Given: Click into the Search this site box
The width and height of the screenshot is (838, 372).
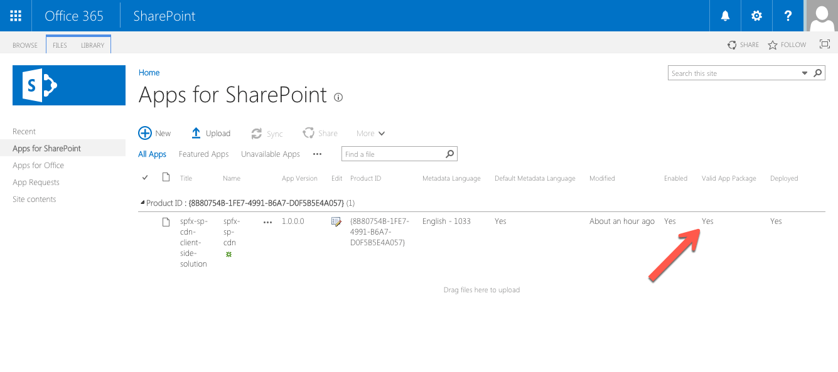Looking at the screenshot, I should tap(734, 73).
